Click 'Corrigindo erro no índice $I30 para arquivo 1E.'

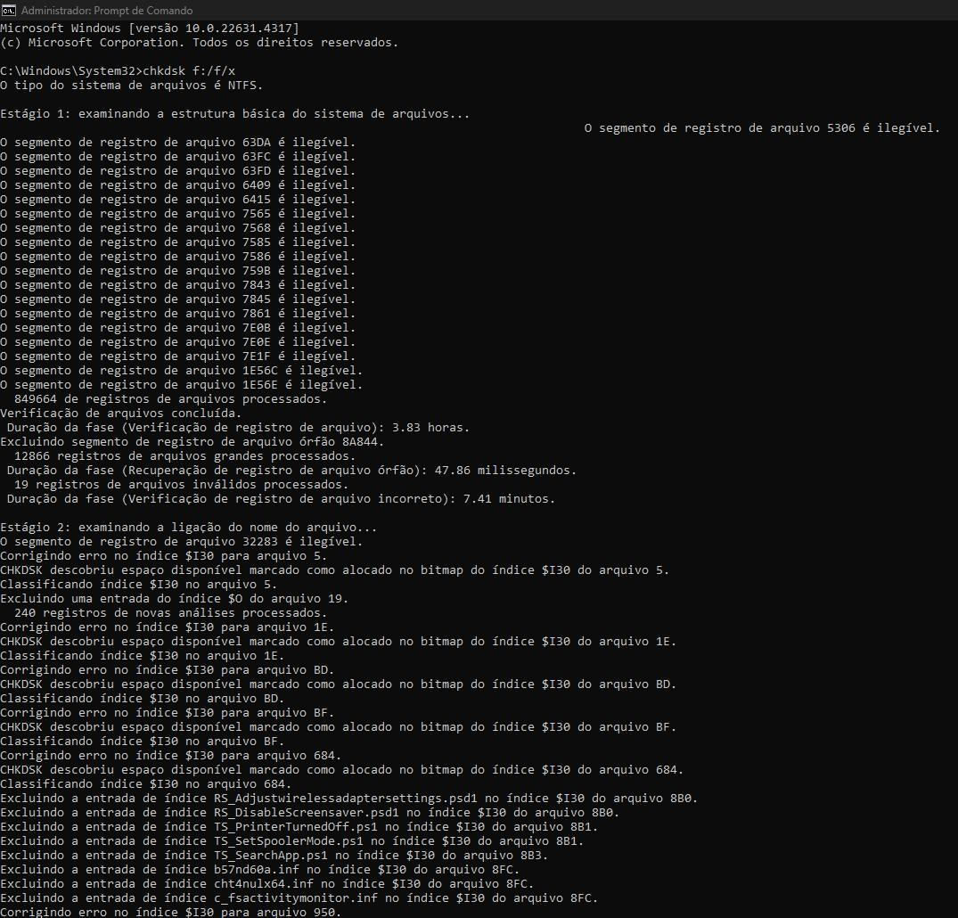(168, 627)
